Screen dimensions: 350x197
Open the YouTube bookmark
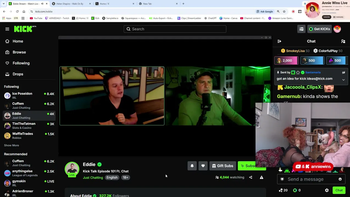tap(36, 18)
